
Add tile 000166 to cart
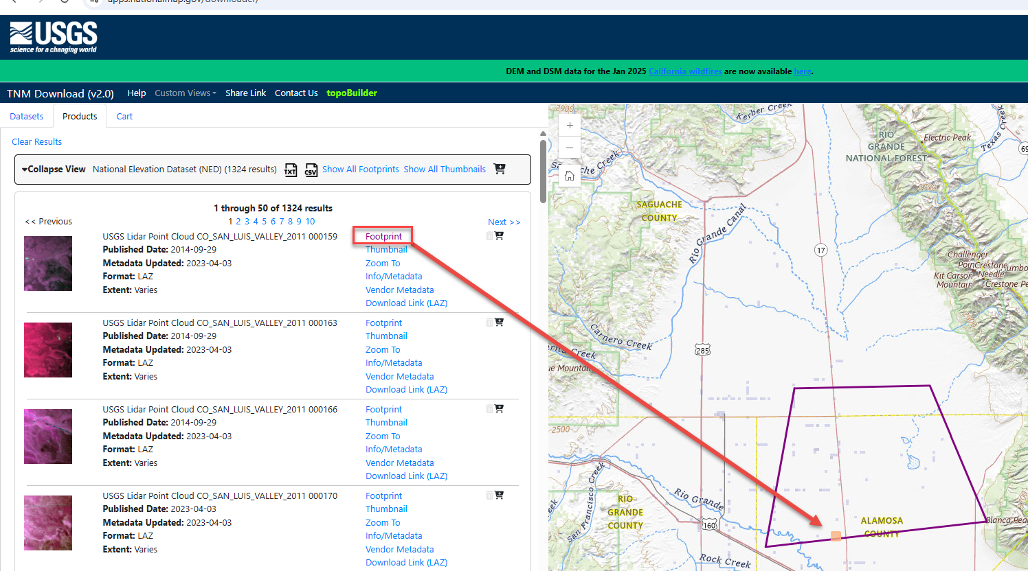click(500, 408)
